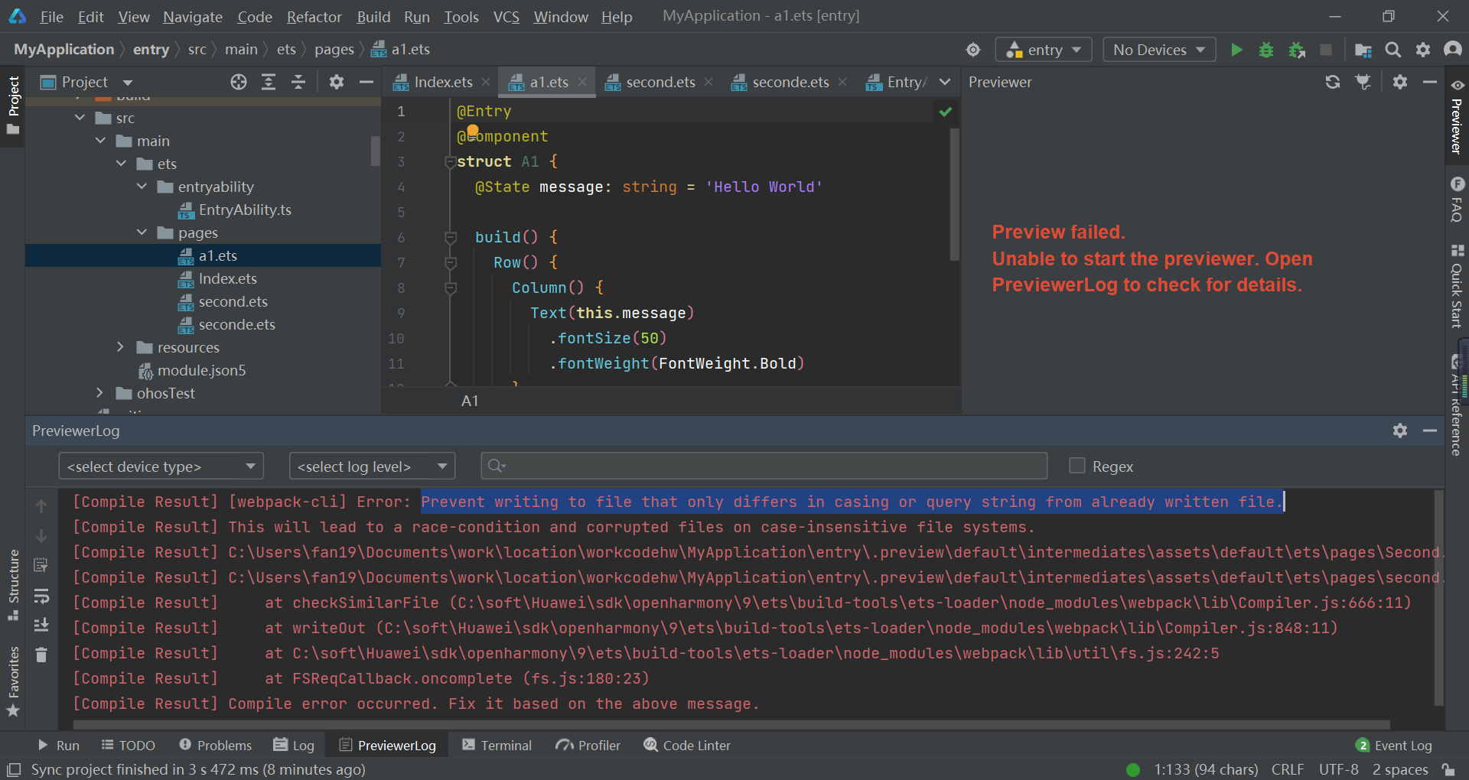Collapse the src folder
The width and height of the screenshot is (1469, 780).
click(80, 118)
